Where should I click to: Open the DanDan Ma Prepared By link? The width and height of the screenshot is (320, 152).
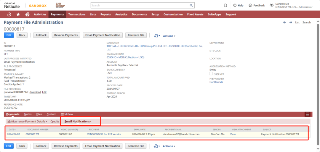coord(216,82)
